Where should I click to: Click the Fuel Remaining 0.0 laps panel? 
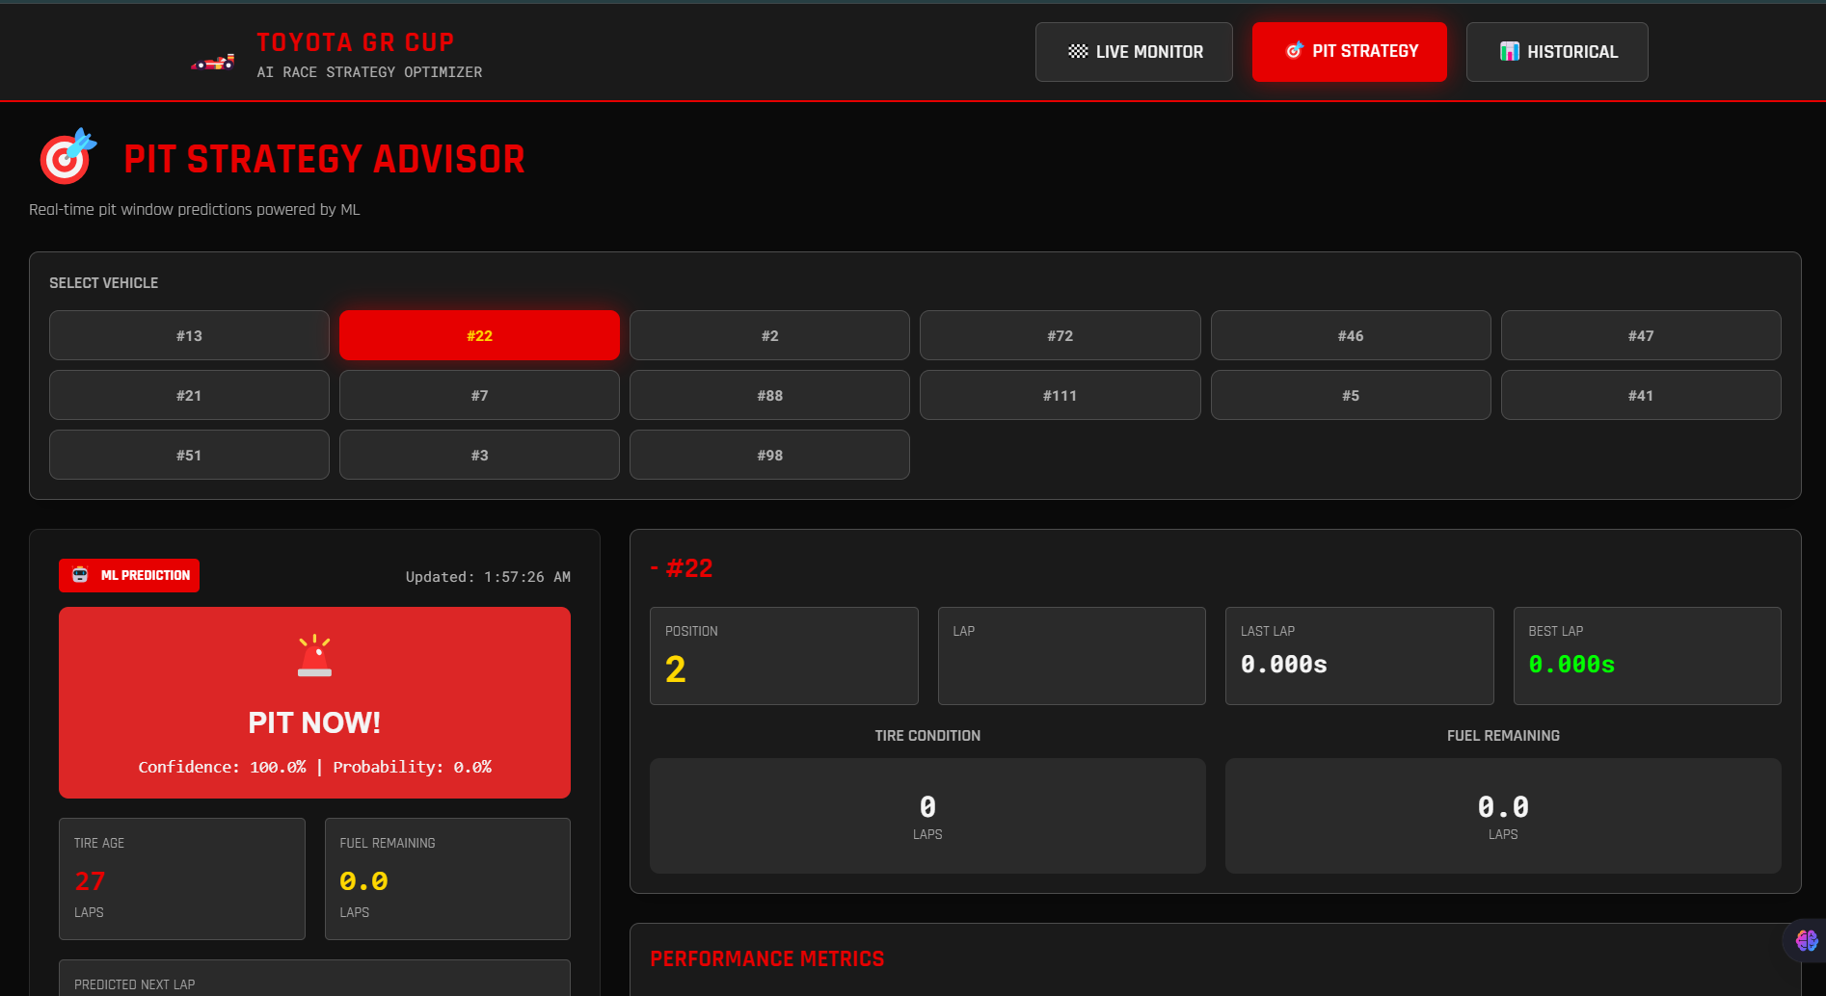click(x=1503, y=816)
